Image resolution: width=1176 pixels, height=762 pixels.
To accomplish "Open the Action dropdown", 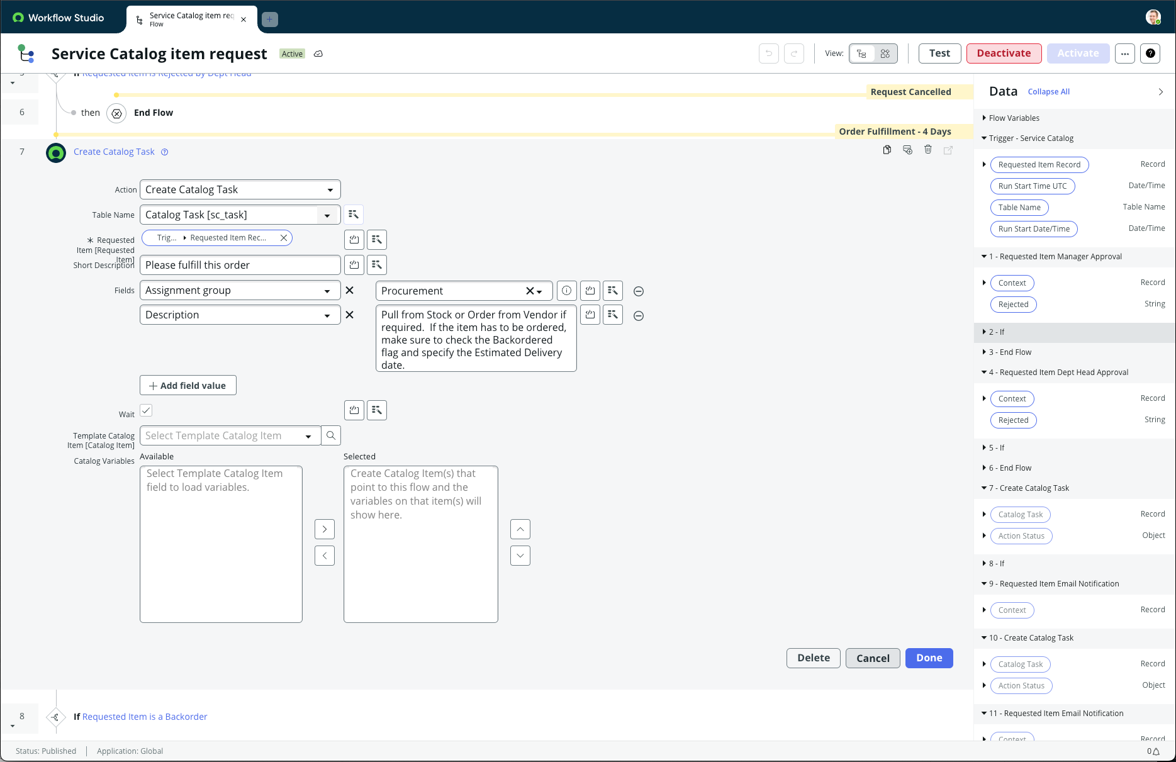I will (240, 189).
